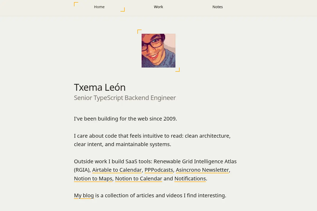Viewport: 317px width, 211px height.
Task: Click the cartoon avatar portrait
Action: pos(158,51)
